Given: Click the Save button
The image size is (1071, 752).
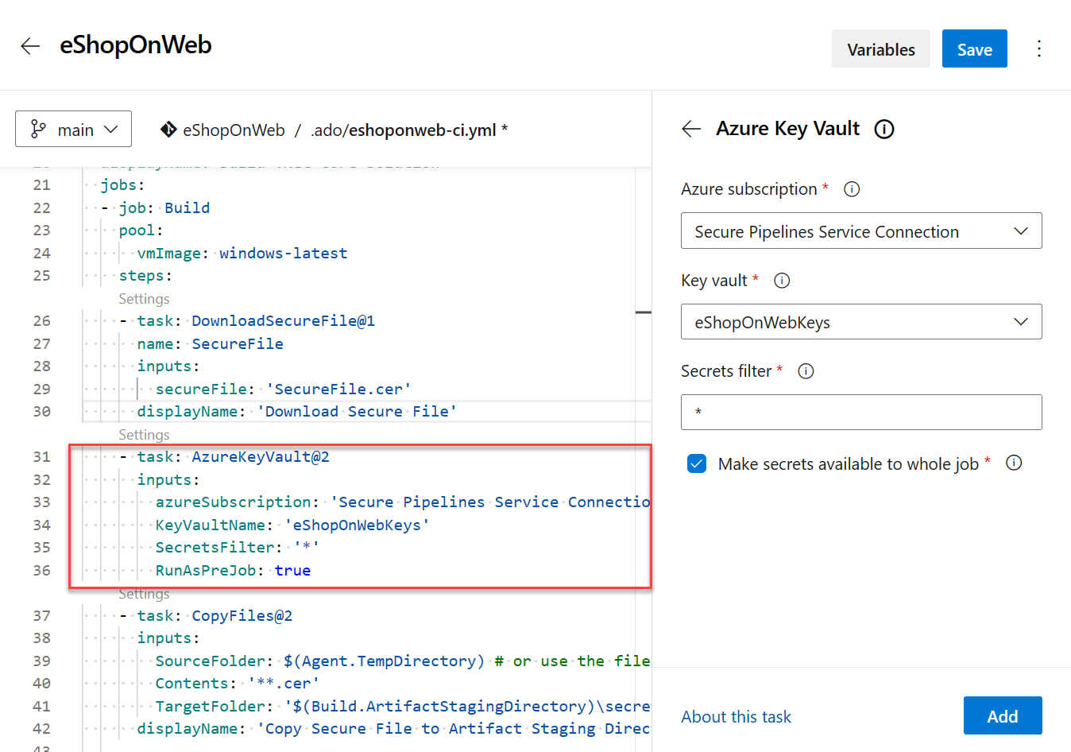Looking at the screenshot, I should [x=974, y=48].
